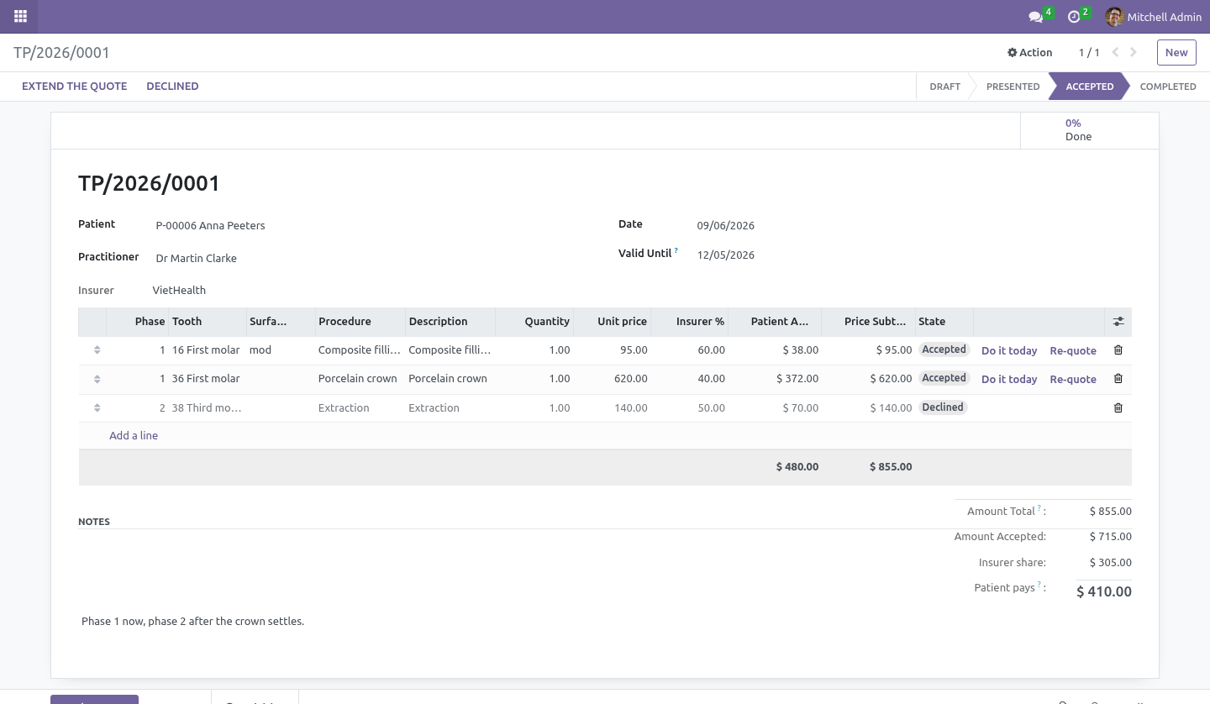Delete the Extraction line
This screenshot has height=704, width=1210.
tap(1118, 407)
